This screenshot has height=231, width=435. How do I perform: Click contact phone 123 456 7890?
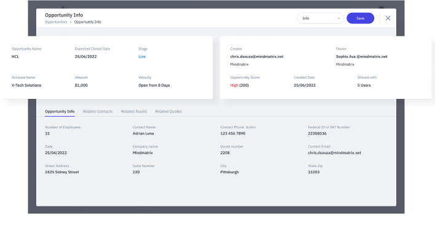(233, 133)
